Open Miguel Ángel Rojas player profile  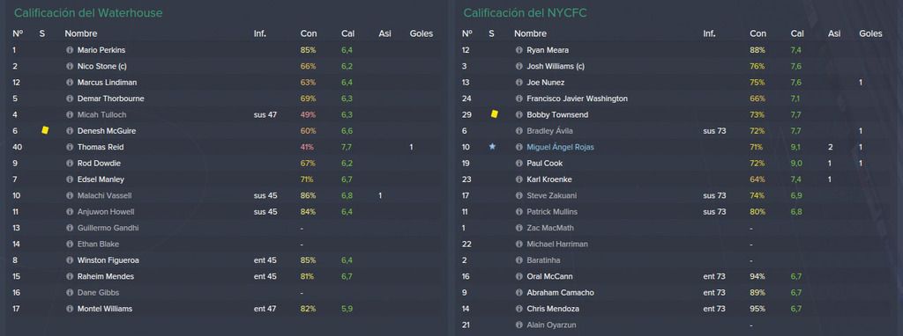point(560,148)
